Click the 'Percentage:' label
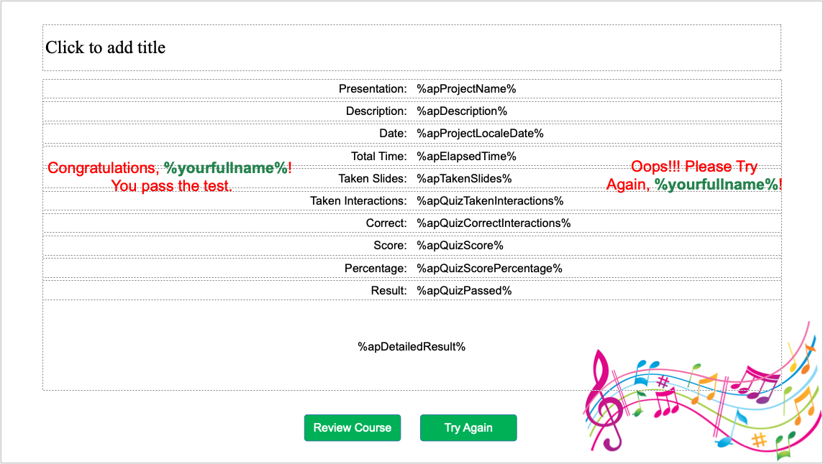 tap(376, 268)
